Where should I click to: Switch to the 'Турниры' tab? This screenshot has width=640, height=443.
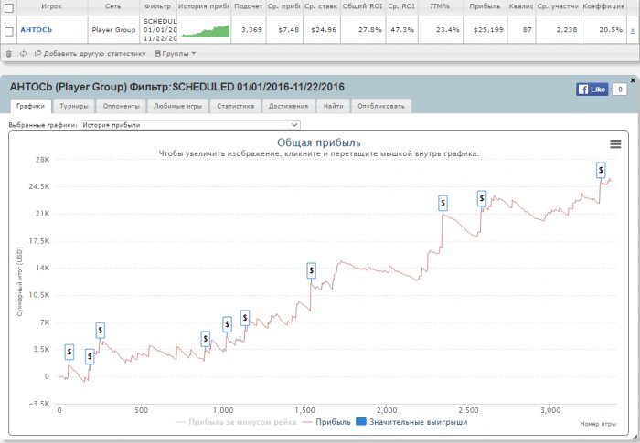click(74, 106)
